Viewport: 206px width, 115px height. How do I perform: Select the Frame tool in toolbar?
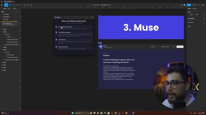point(10,5)
